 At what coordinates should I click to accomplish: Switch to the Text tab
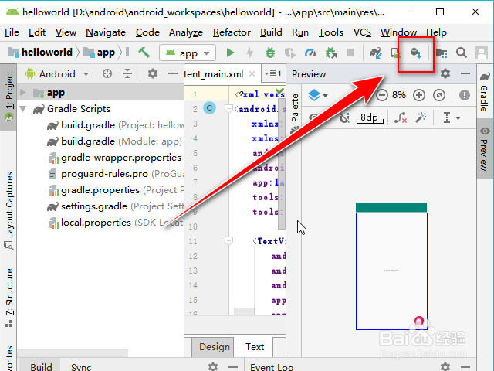tap(255, 347)
